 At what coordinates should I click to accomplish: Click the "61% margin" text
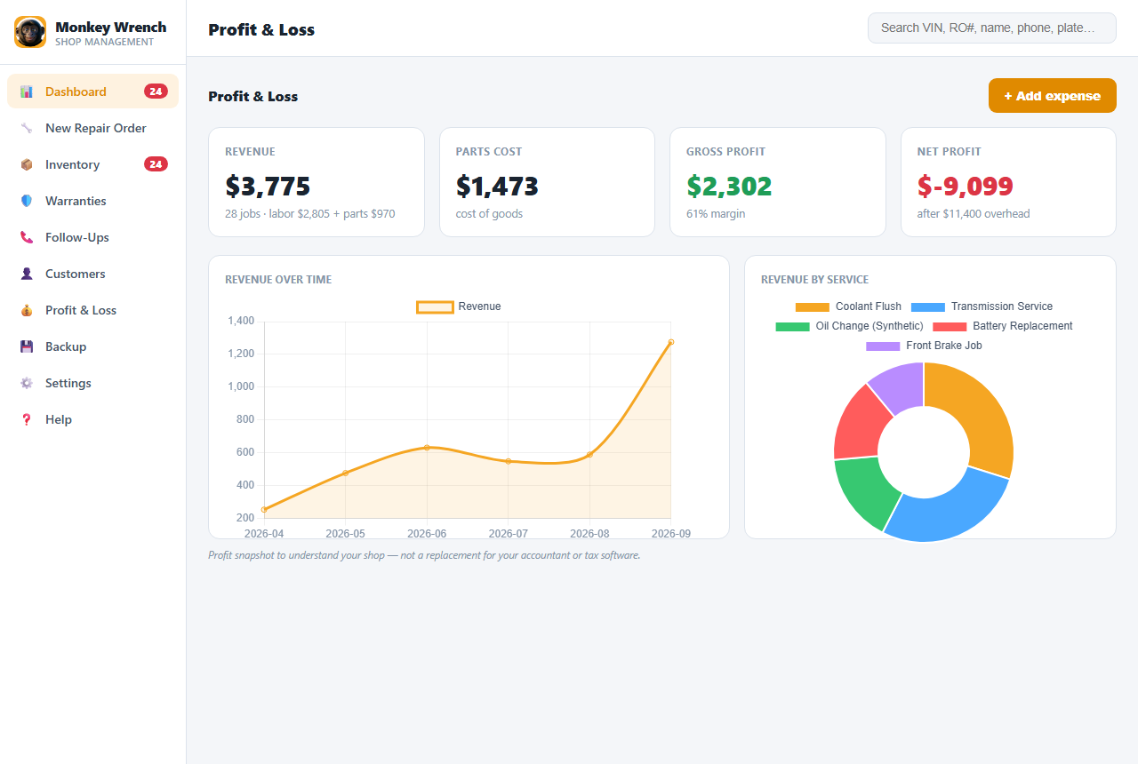click(x=716, y=214)
